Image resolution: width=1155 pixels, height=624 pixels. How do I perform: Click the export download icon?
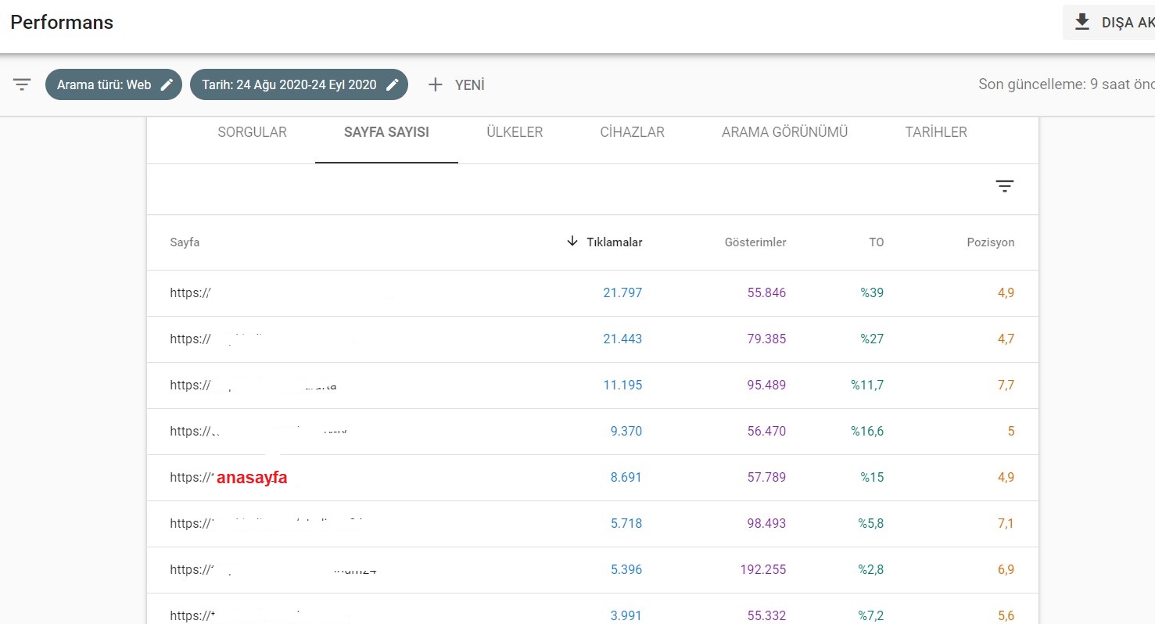(x=1082, y=22)
